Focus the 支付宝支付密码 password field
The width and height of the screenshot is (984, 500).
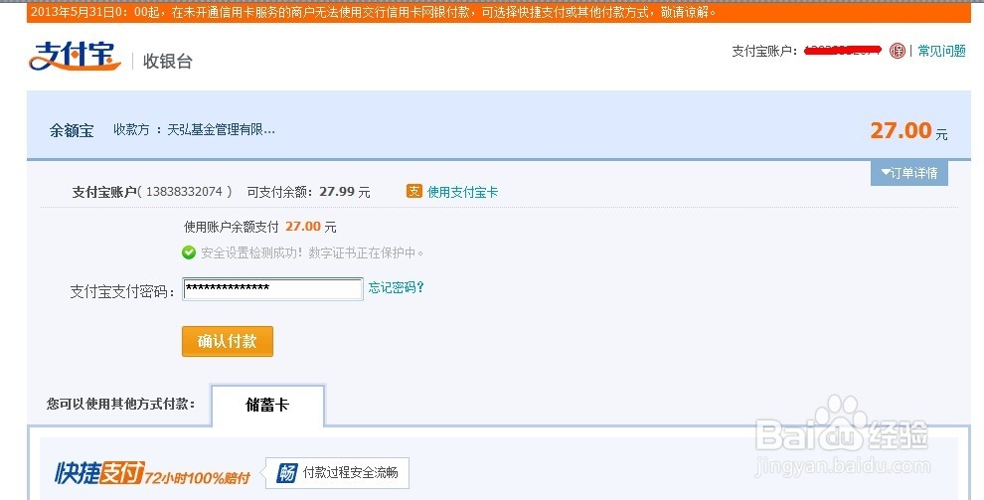(272, 288)
